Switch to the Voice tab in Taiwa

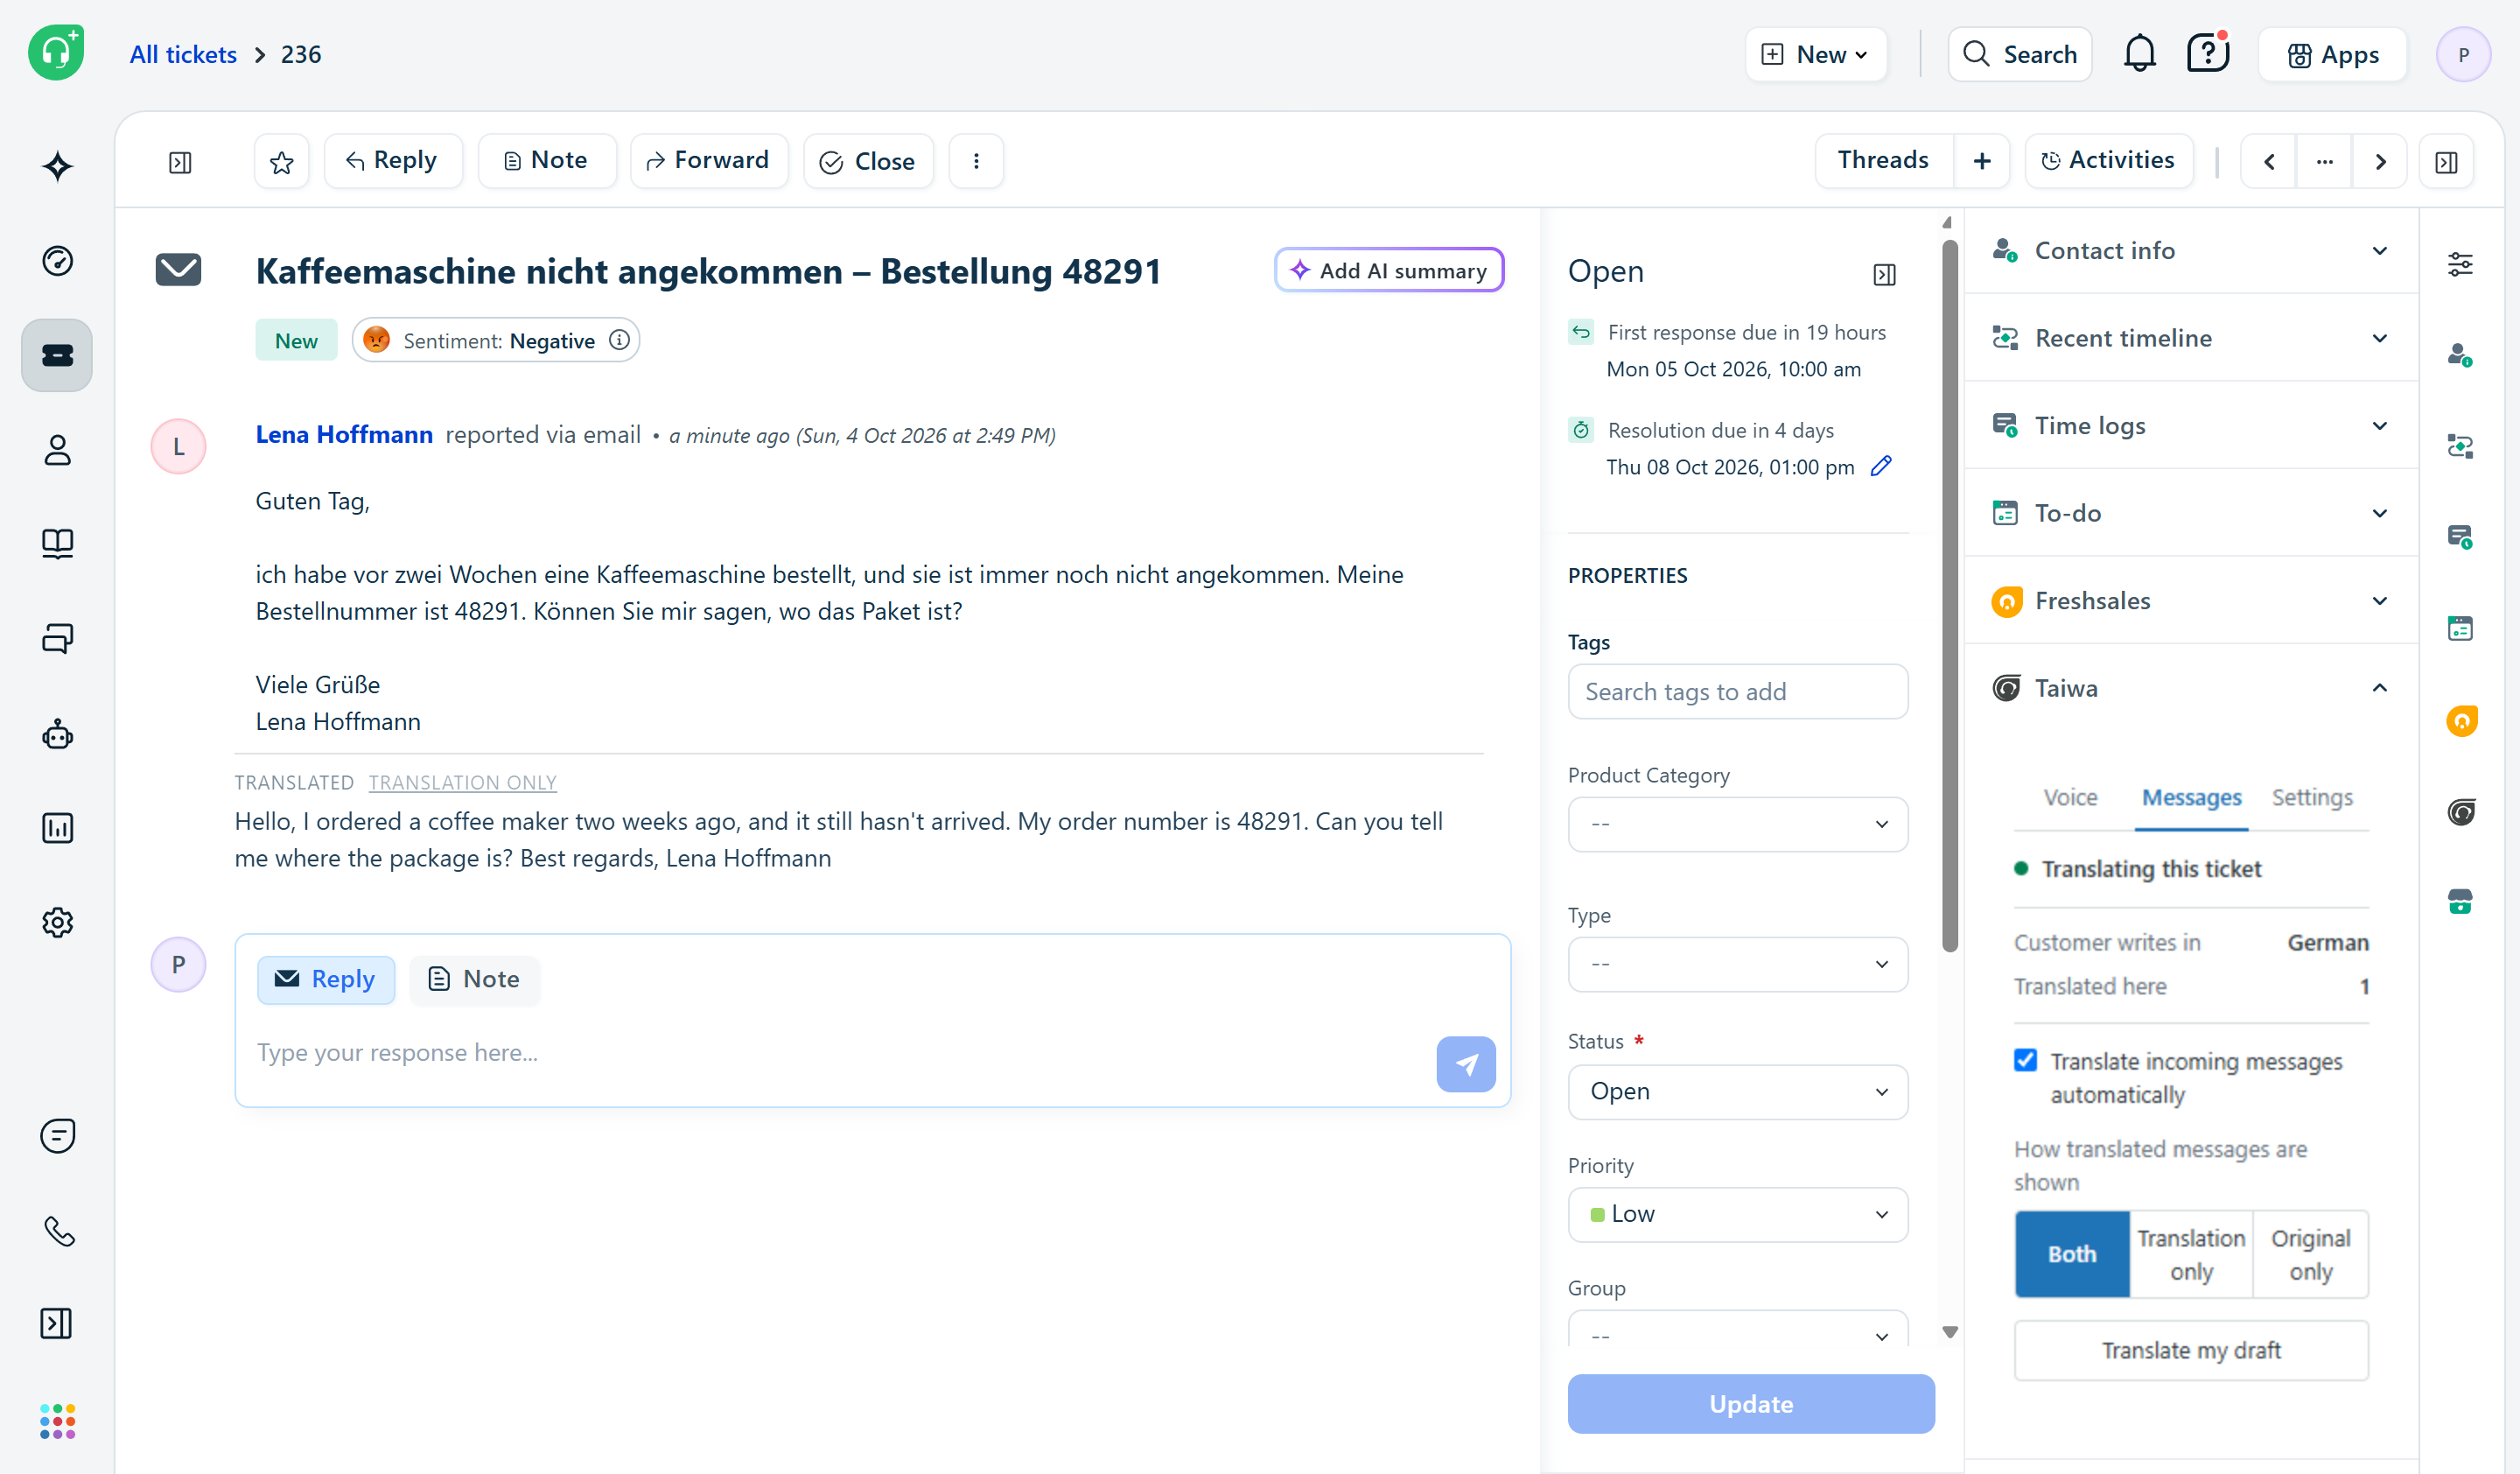2070,797
